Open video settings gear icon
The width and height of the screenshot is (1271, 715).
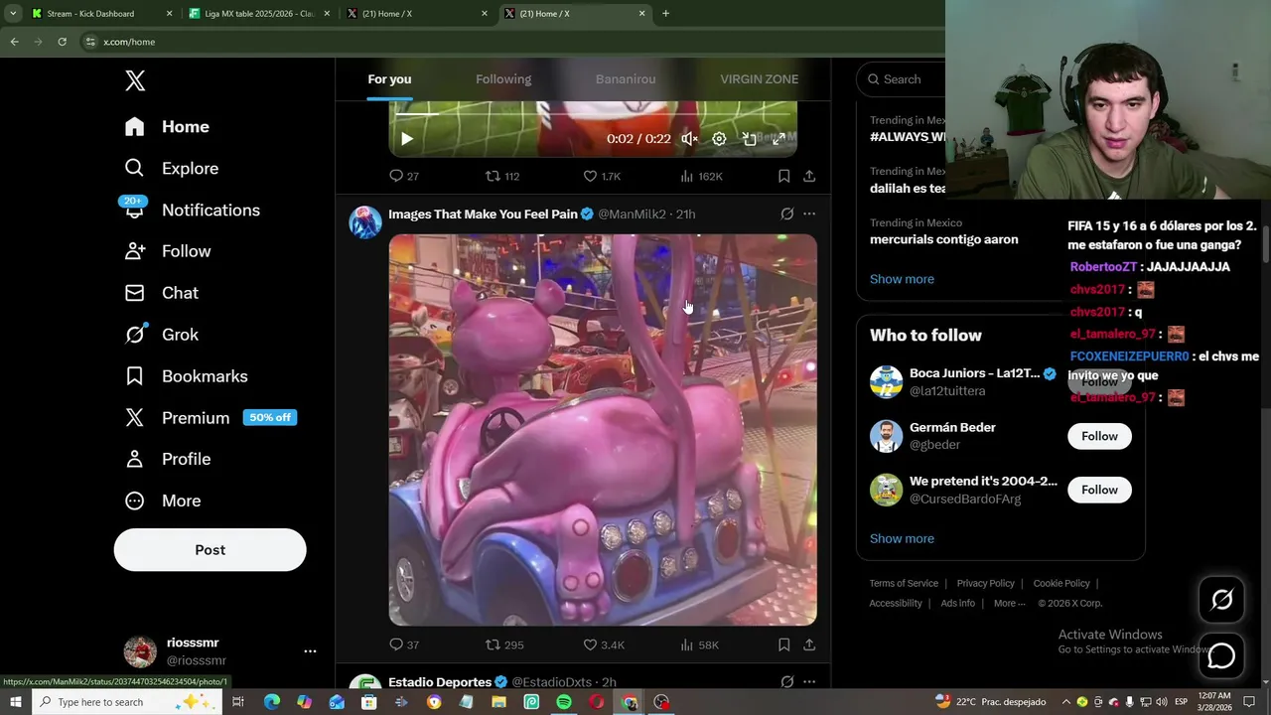(719, 139)
